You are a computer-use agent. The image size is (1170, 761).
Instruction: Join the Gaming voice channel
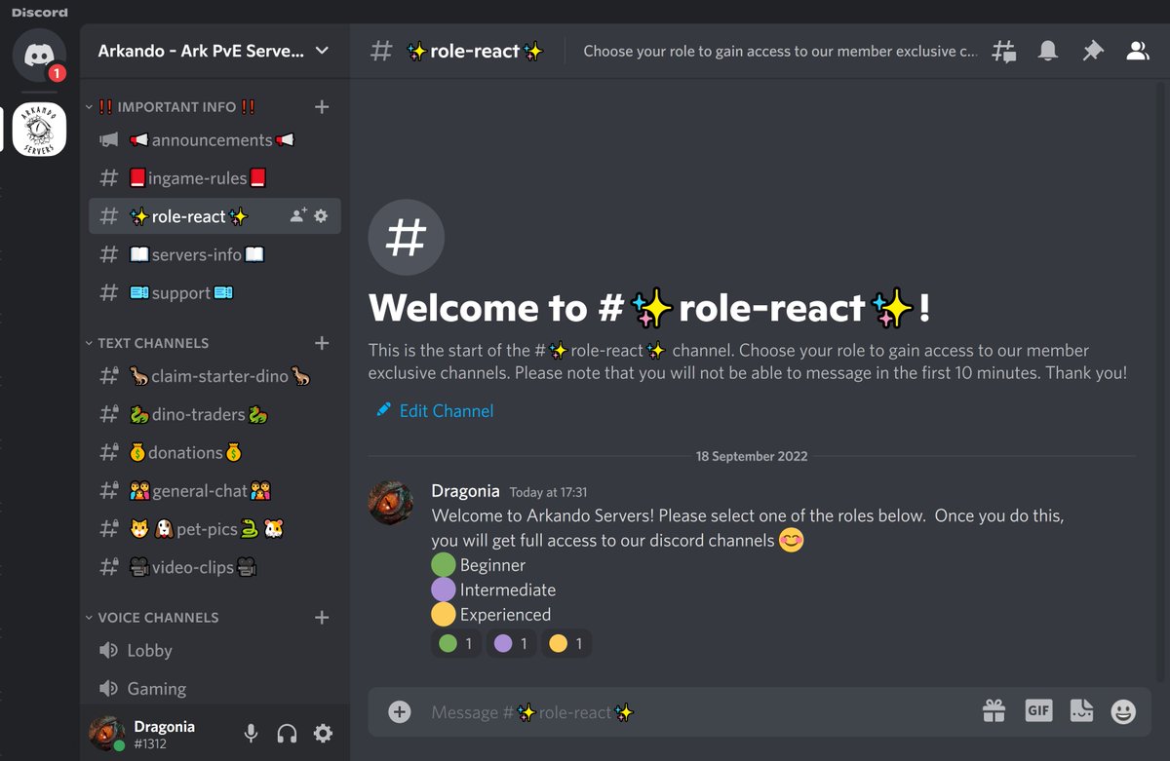tap(214, 689)
